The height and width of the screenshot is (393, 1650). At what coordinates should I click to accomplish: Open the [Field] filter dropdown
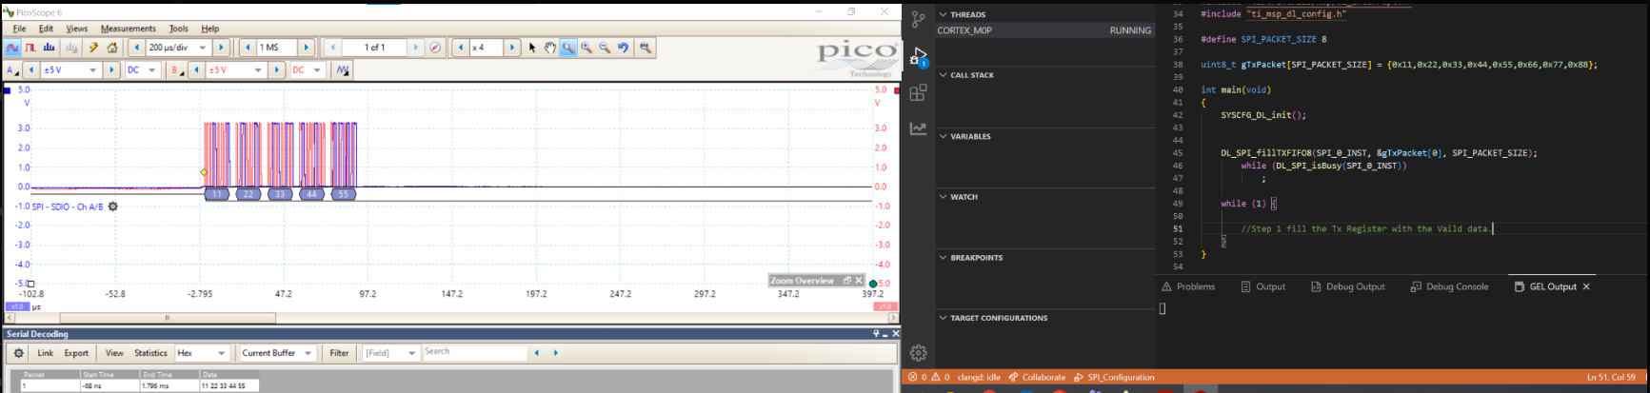tap(391, 353)
